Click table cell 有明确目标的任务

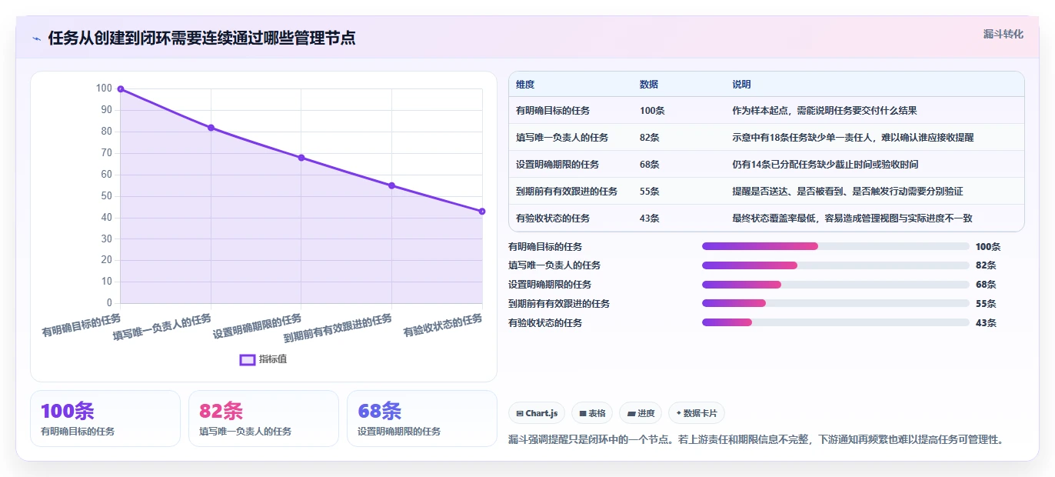pyautogui.click(x=553, y=111)
